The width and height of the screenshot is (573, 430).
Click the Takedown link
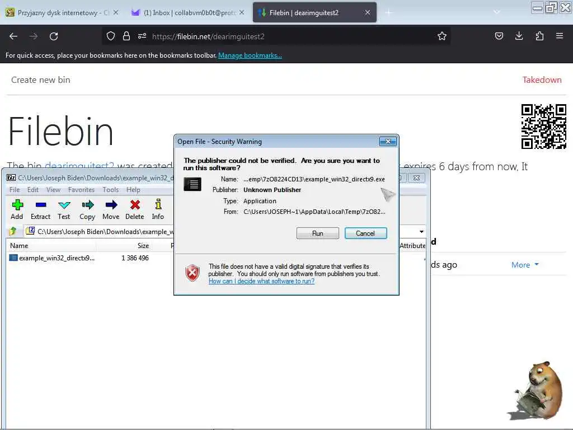point(542,80)
